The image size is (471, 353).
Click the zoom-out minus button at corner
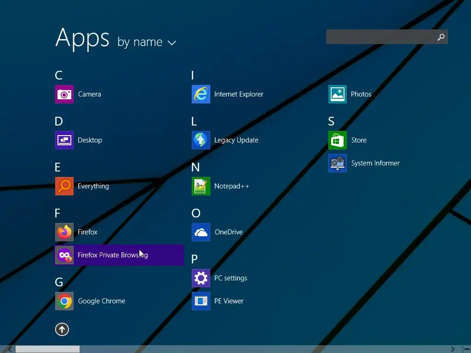(467, 349)
